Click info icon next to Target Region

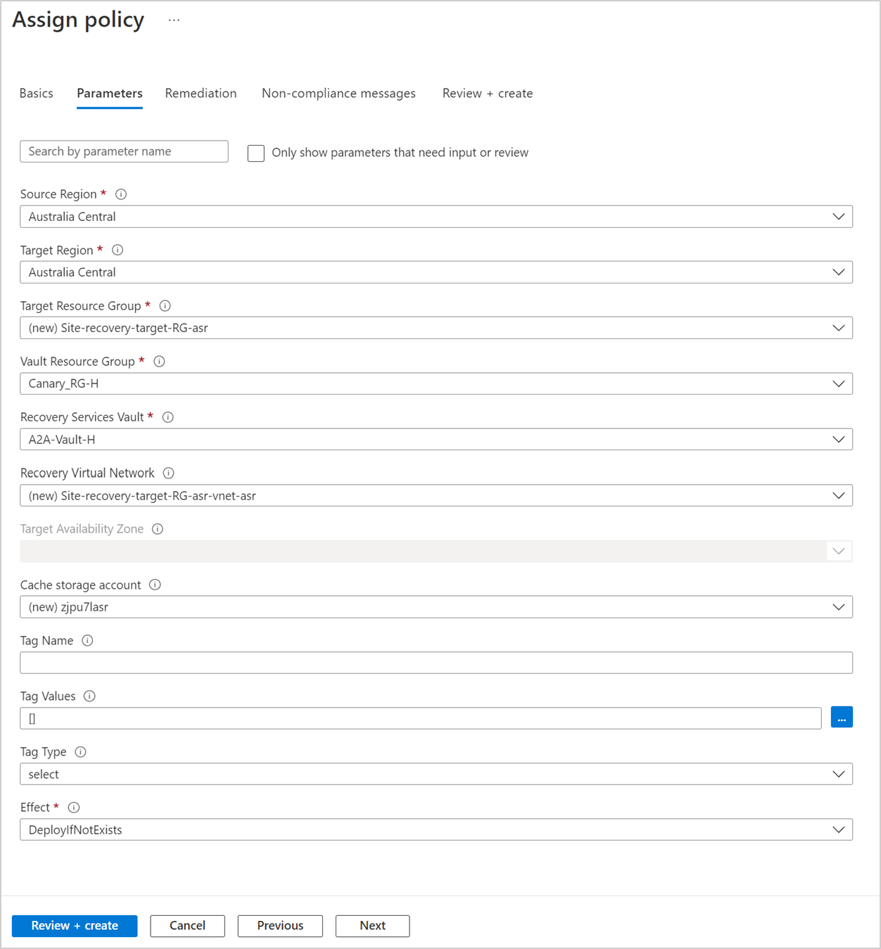118,250
